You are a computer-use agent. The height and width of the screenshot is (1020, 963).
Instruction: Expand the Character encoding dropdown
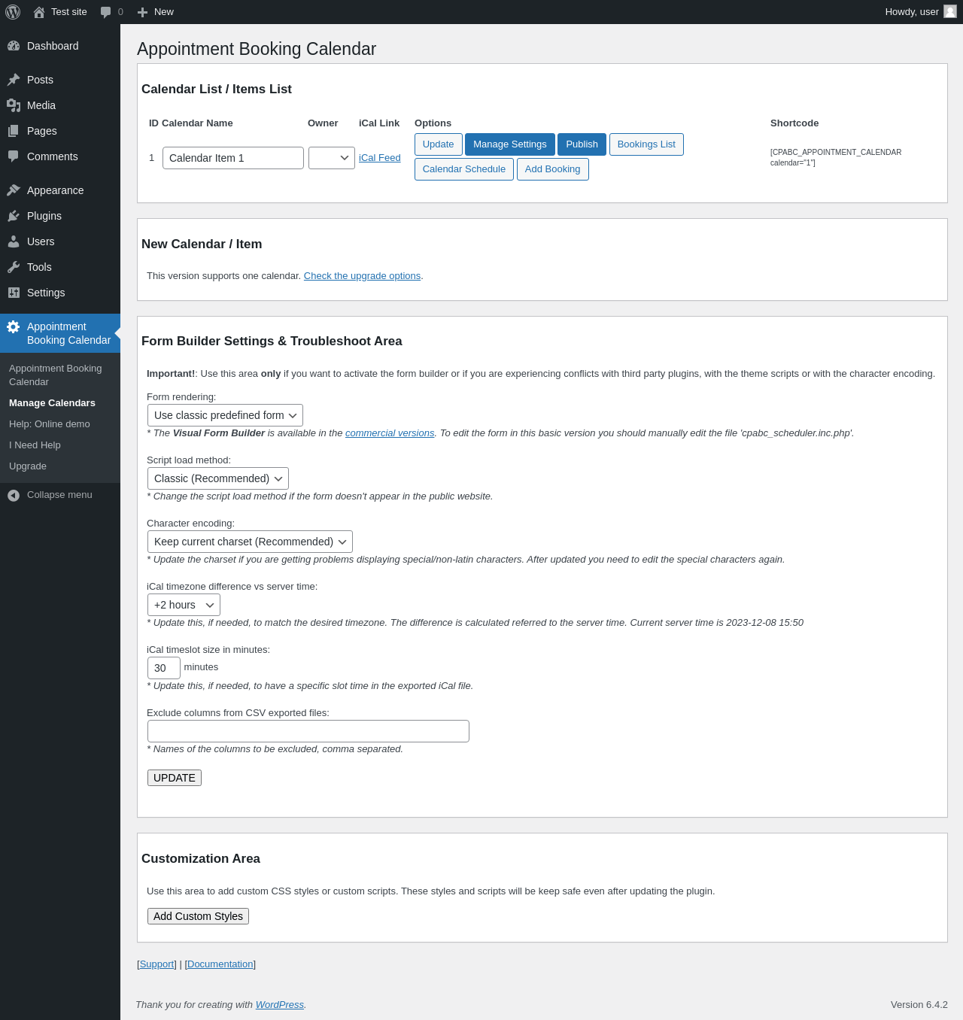point(250,542)
